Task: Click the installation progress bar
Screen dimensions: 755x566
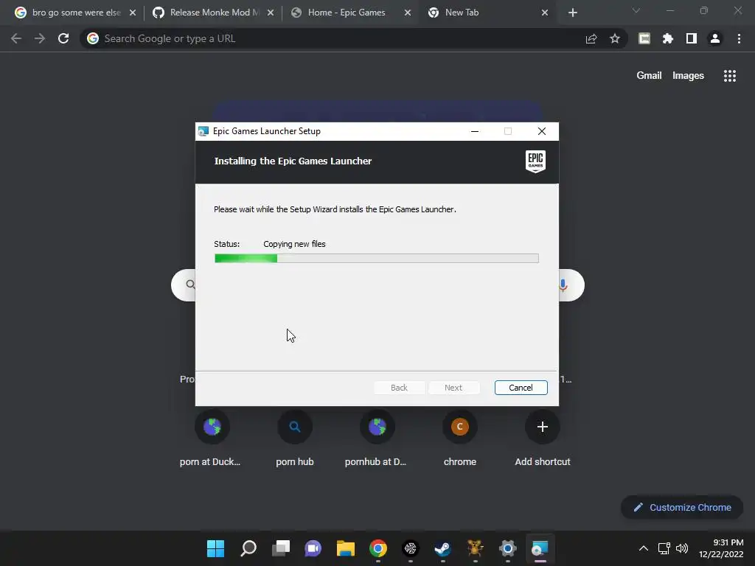Action: [377, 259]
